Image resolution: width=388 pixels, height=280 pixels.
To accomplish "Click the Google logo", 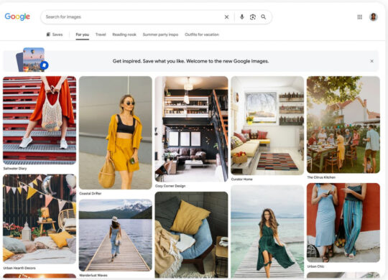I will 17,17.
